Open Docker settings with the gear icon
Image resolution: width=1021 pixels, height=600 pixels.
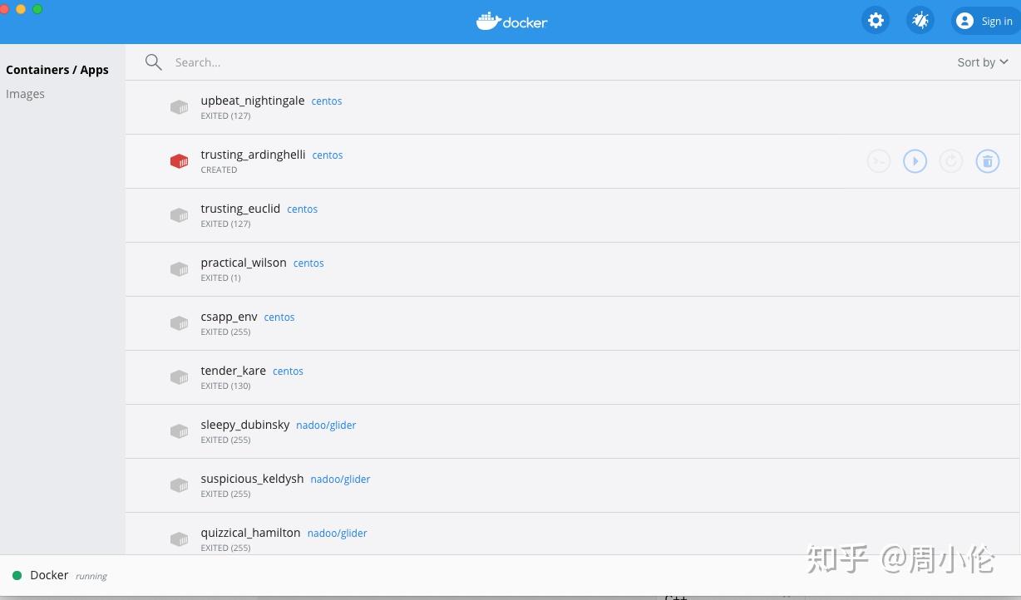tap(875, 20)
